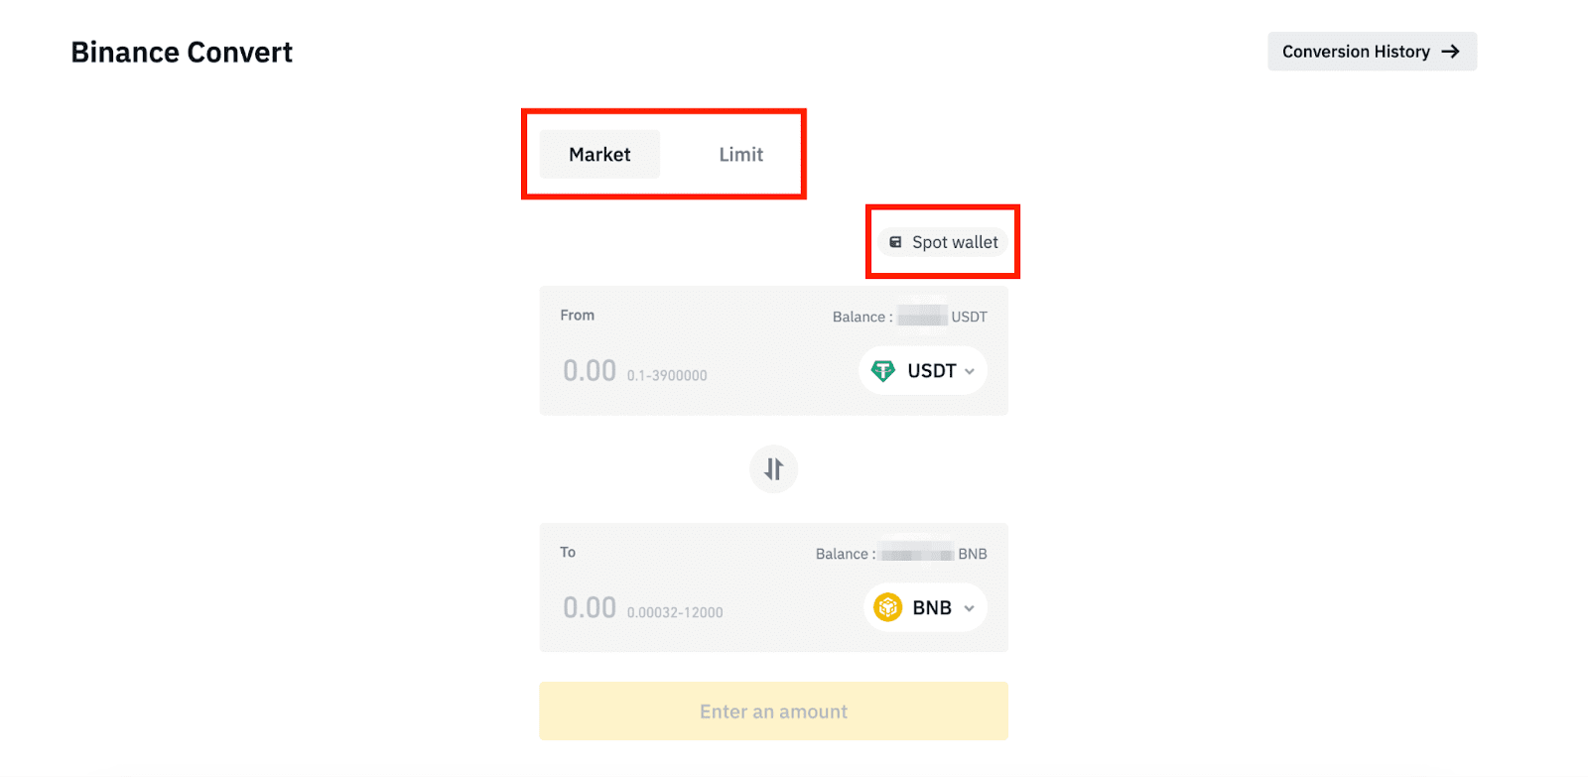Focus the From amount input field
The image size is (1588, 777).
pos(590,371)
